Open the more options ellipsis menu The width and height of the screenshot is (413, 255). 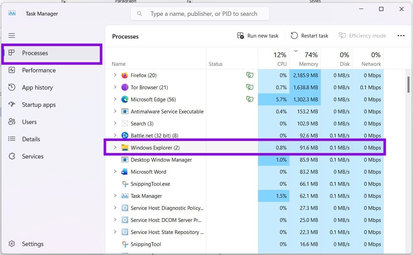tap(401, 36)
